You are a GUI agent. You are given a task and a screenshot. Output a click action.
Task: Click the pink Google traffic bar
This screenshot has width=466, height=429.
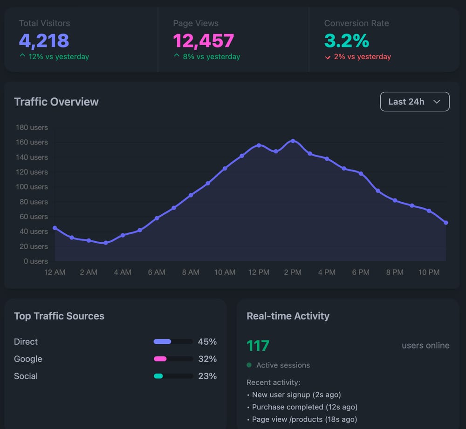click(x=173, y=359)
